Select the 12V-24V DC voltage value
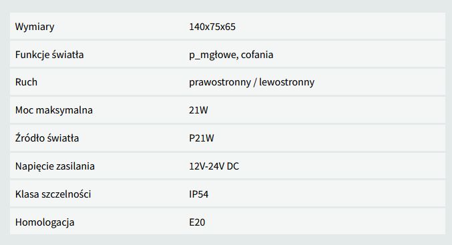 coord(214,166)
